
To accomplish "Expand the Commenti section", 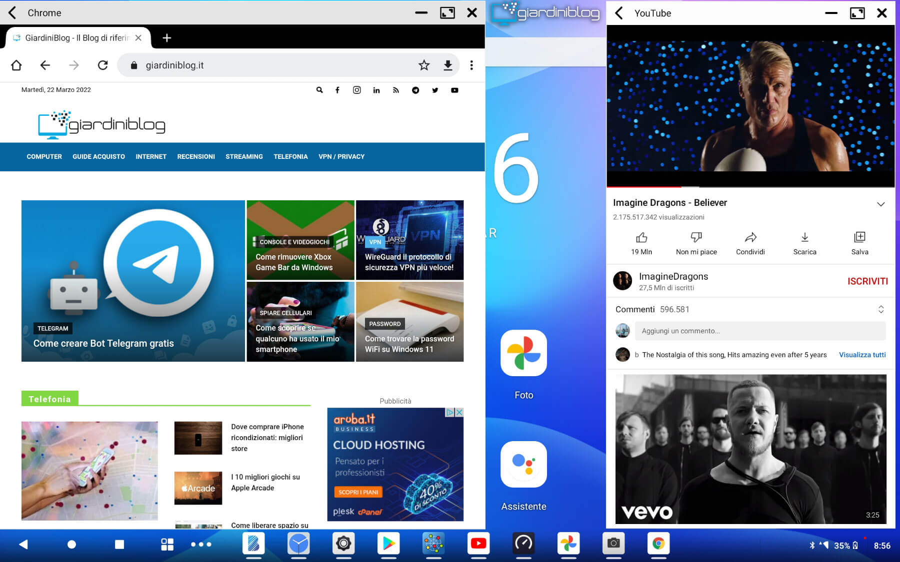I will [881, 310].
